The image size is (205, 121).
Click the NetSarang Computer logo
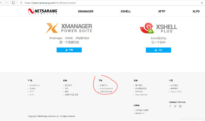pos(42,11)
